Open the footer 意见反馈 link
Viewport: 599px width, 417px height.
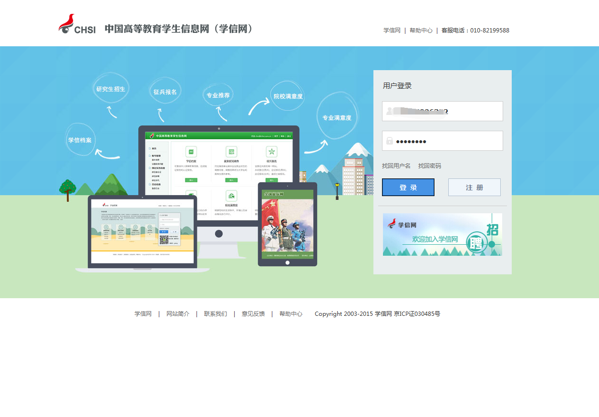253,314
